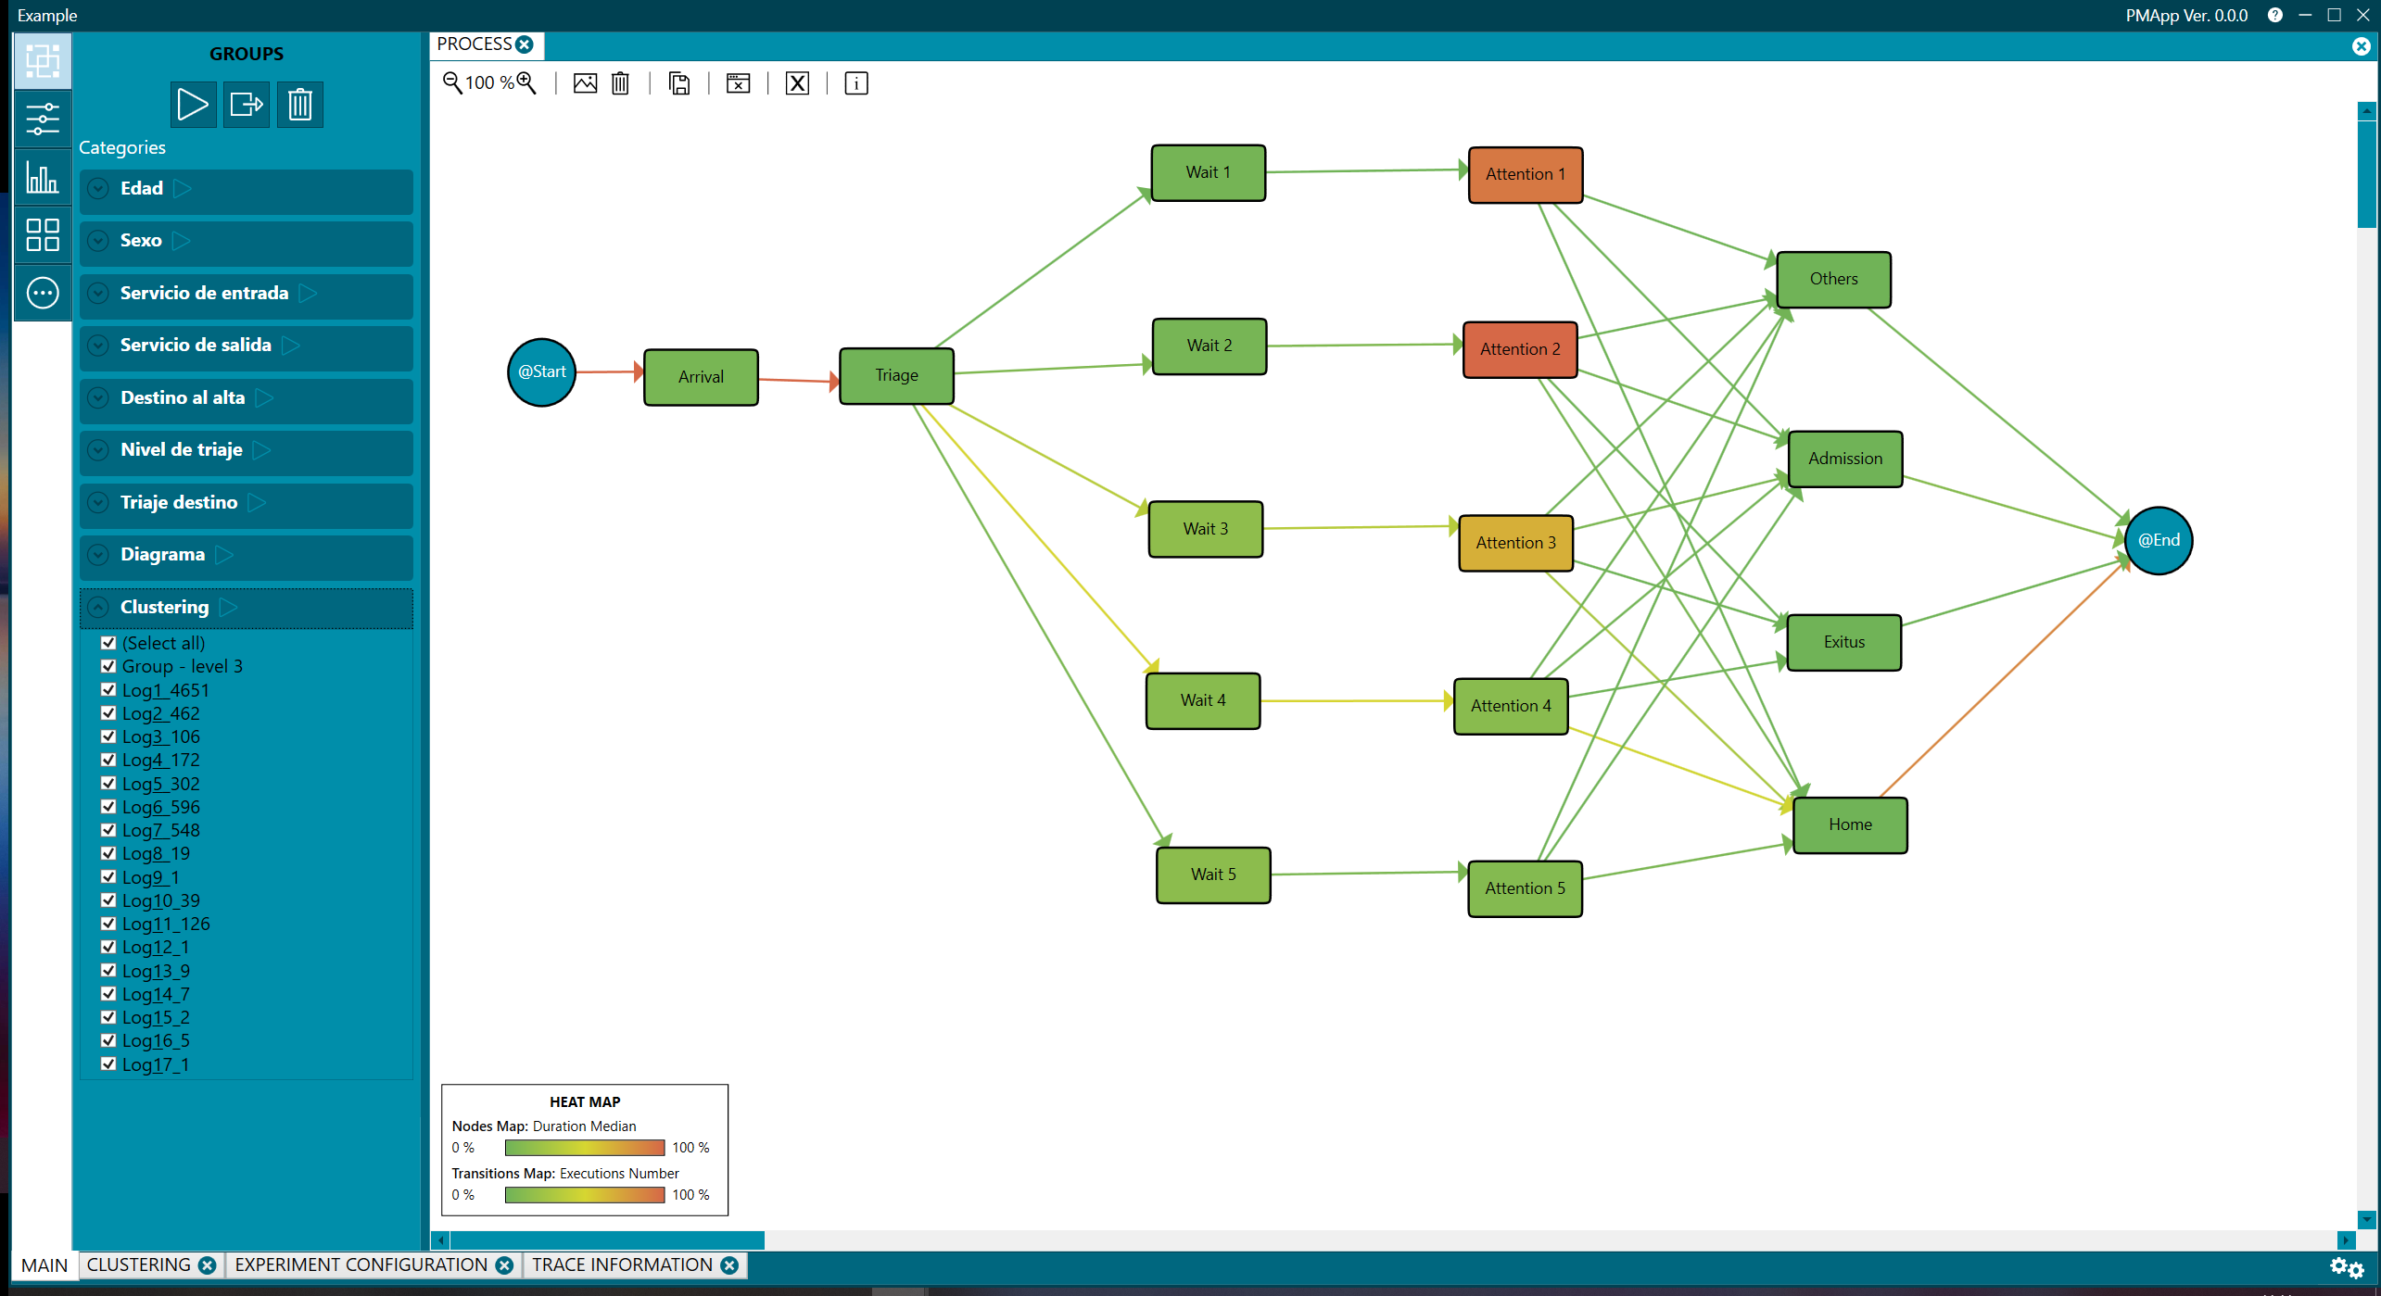
Task: Open the info icon in toolbar
Action: [856, 83]
